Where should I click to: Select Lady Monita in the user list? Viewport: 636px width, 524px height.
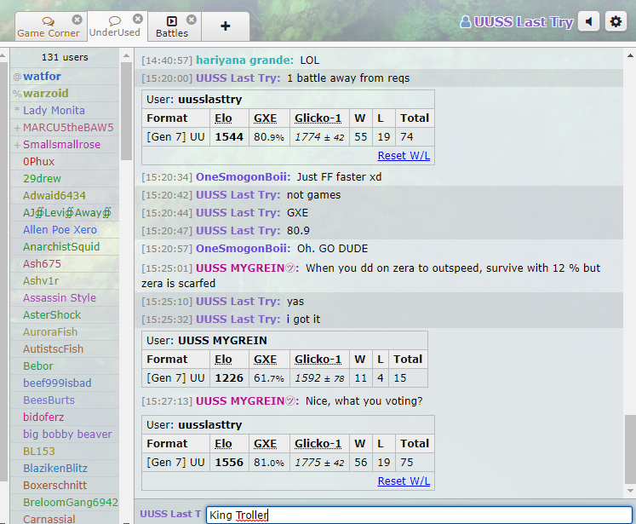54,110
